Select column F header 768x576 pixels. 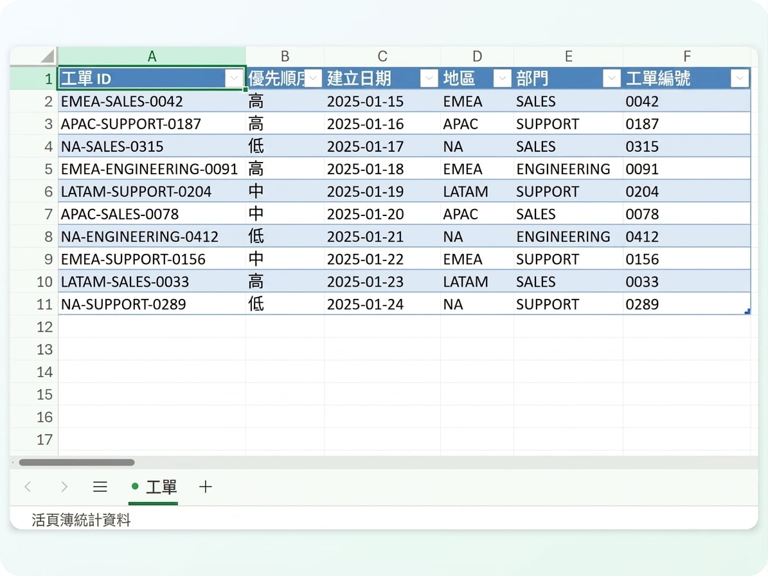[686, 57]
